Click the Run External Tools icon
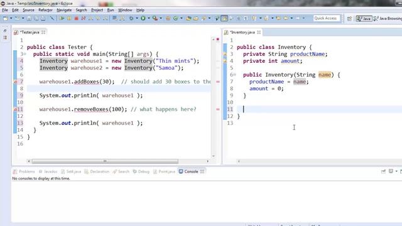The width and height of the screenshot is (402, 226). (x=155, y=18)
